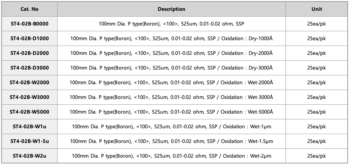Select catalog number ST4-02B-W2u
The width and height of the screenshot is (350, 165).
point(30,156)
